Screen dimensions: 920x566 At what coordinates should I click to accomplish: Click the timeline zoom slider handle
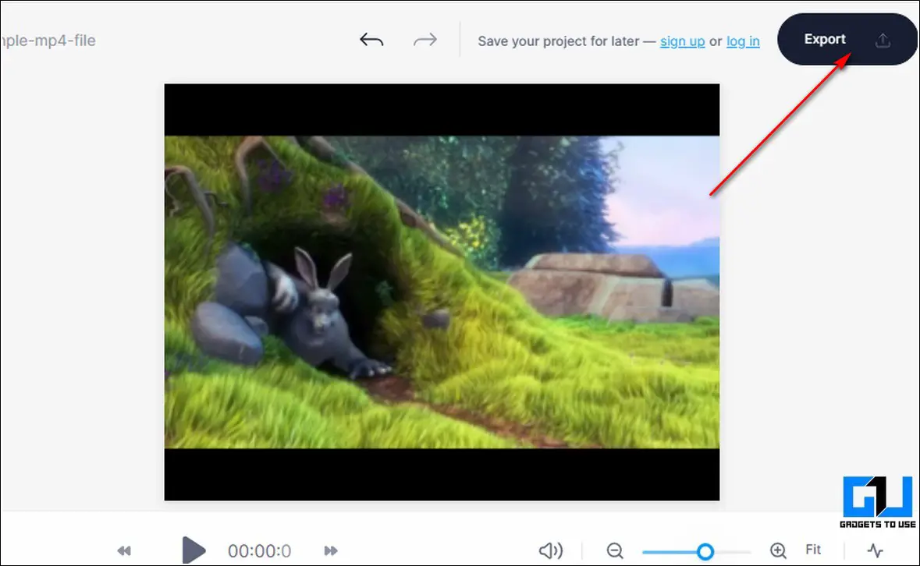tap(705, 551)
